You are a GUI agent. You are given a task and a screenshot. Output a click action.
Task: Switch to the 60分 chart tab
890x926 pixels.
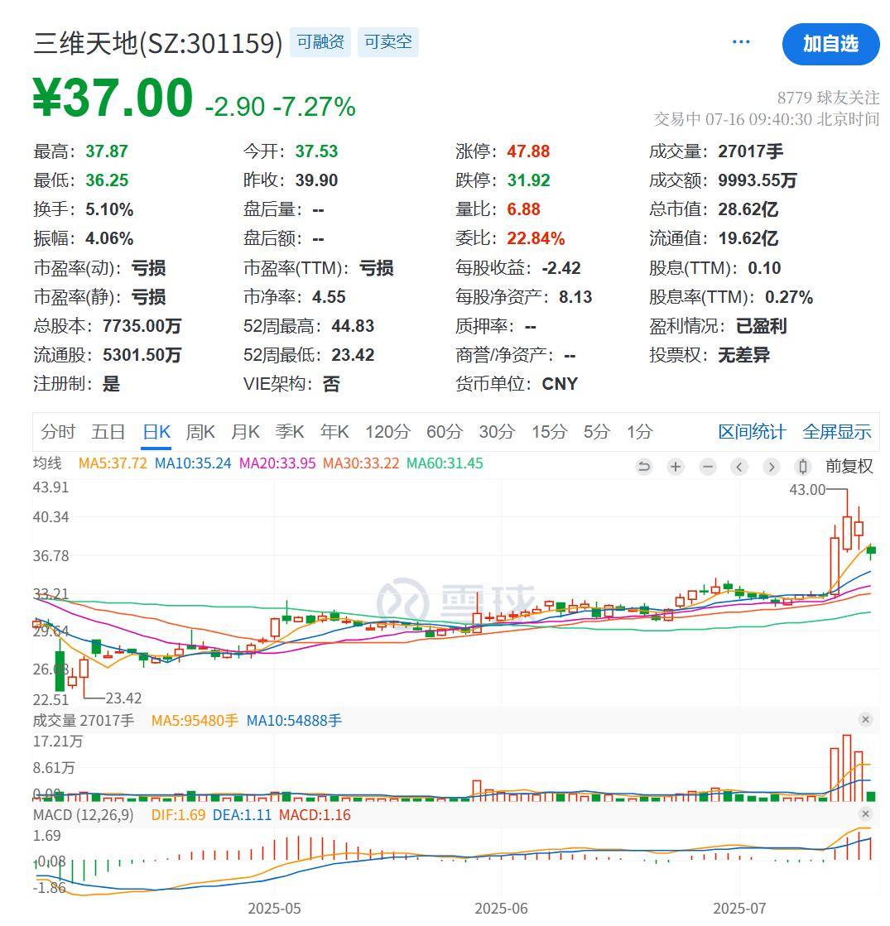coord(445,432)
